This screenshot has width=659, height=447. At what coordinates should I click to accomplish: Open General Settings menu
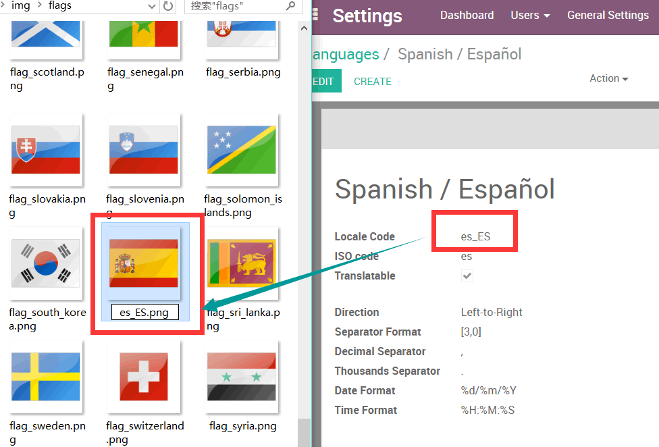pyautogui.click(x=608, y=15)
